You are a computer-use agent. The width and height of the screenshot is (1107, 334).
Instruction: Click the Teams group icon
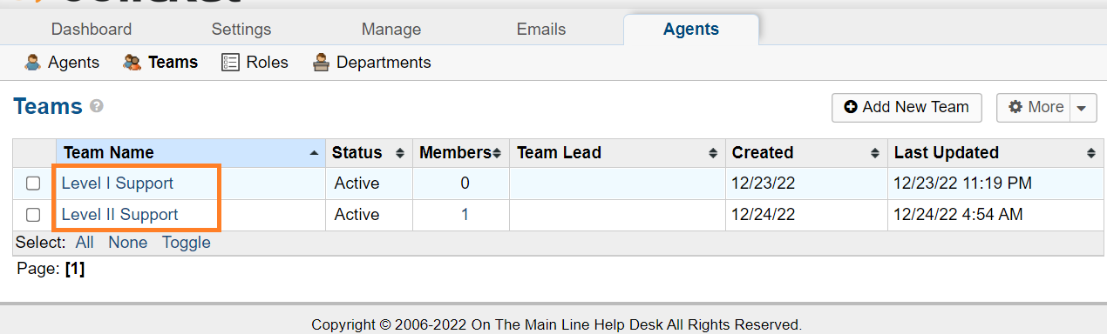[x=132, y=63]
